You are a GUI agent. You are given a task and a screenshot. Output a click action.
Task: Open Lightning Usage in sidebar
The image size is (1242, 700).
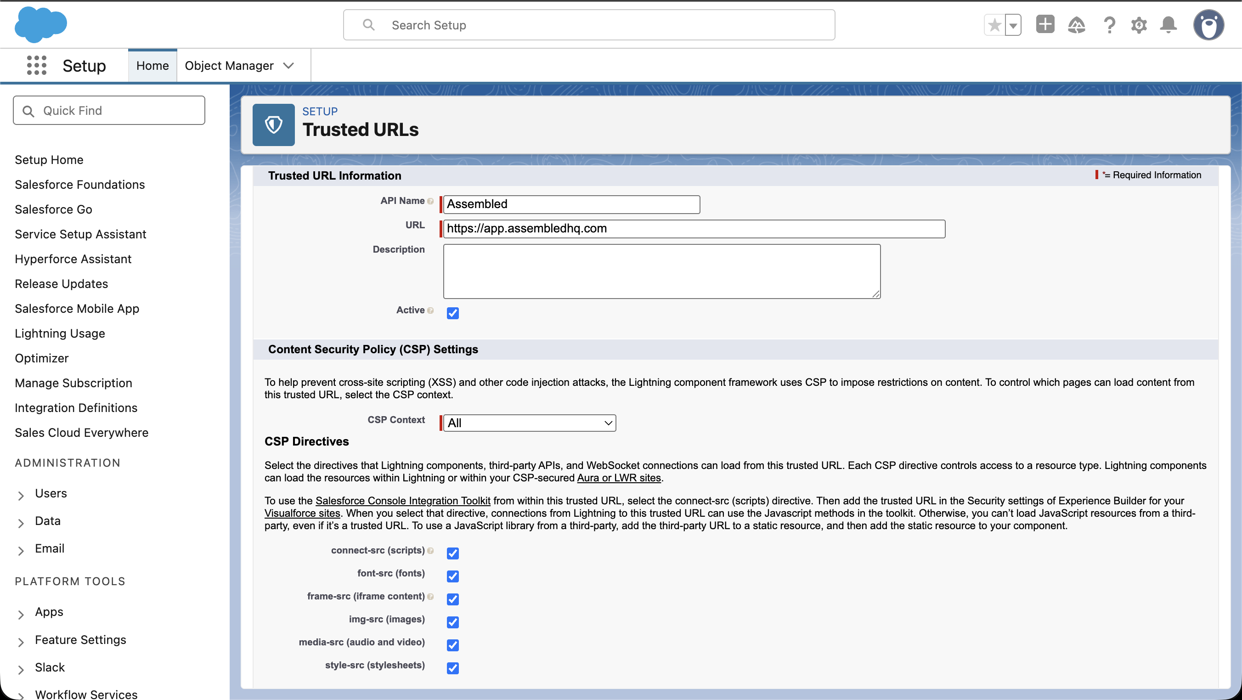coord(60,333)
